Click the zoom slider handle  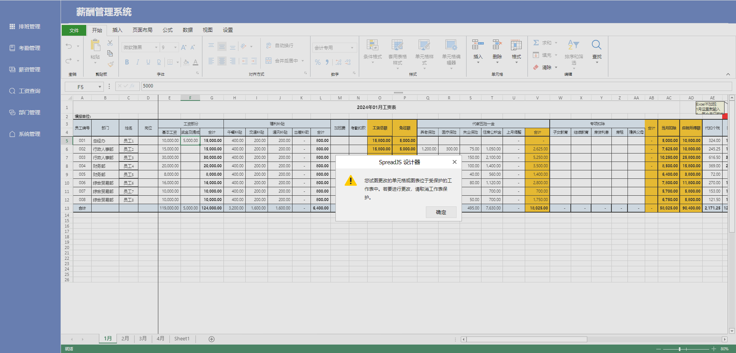click(x=680, y=349)
